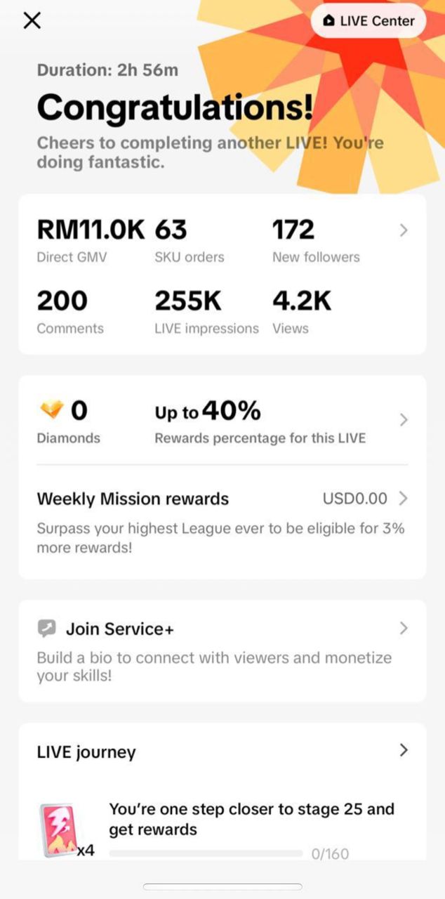Tap the Service+ chat icon
Screen dimensions: 445x899
coord(46,629)
